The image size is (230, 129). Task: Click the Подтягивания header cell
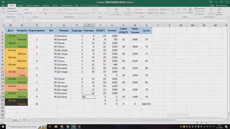[37, 30]
